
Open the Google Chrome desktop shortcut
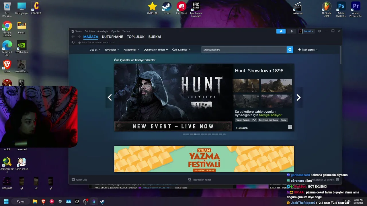pos(7,29)
